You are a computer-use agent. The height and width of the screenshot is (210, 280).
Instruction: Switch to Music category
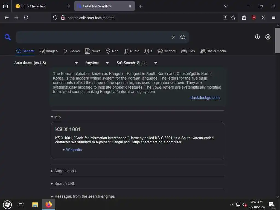(132, 51)
